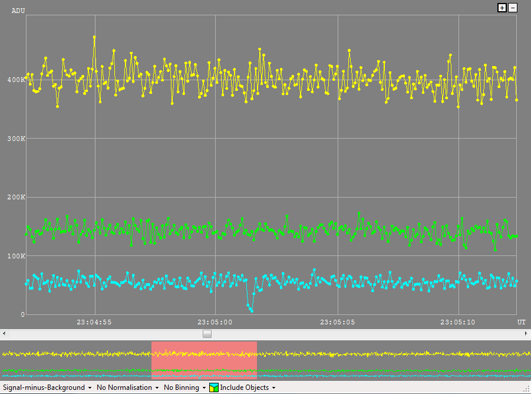This screenshot has height=394, width=531.
Task: Click the UT label on the time axis
Action: coord(522,322)
